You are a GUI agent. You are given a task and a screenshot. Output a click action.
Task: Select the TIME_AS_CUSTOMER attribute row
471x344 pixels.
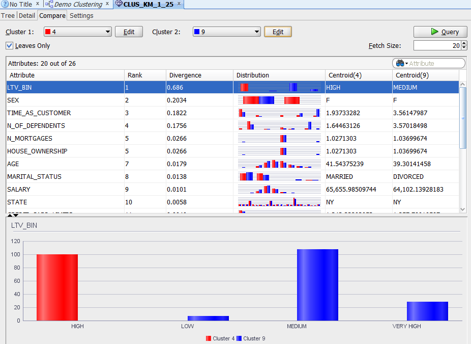[39, 113]
